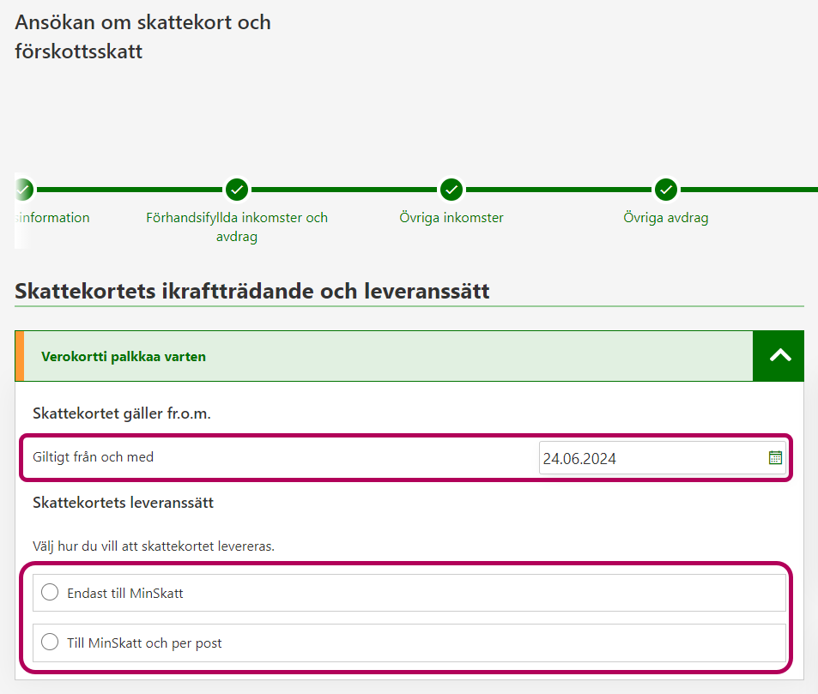The height and width of the screenshot is (694, 818).
Task: Click the Giltigt från och med label
Action: 93,457
